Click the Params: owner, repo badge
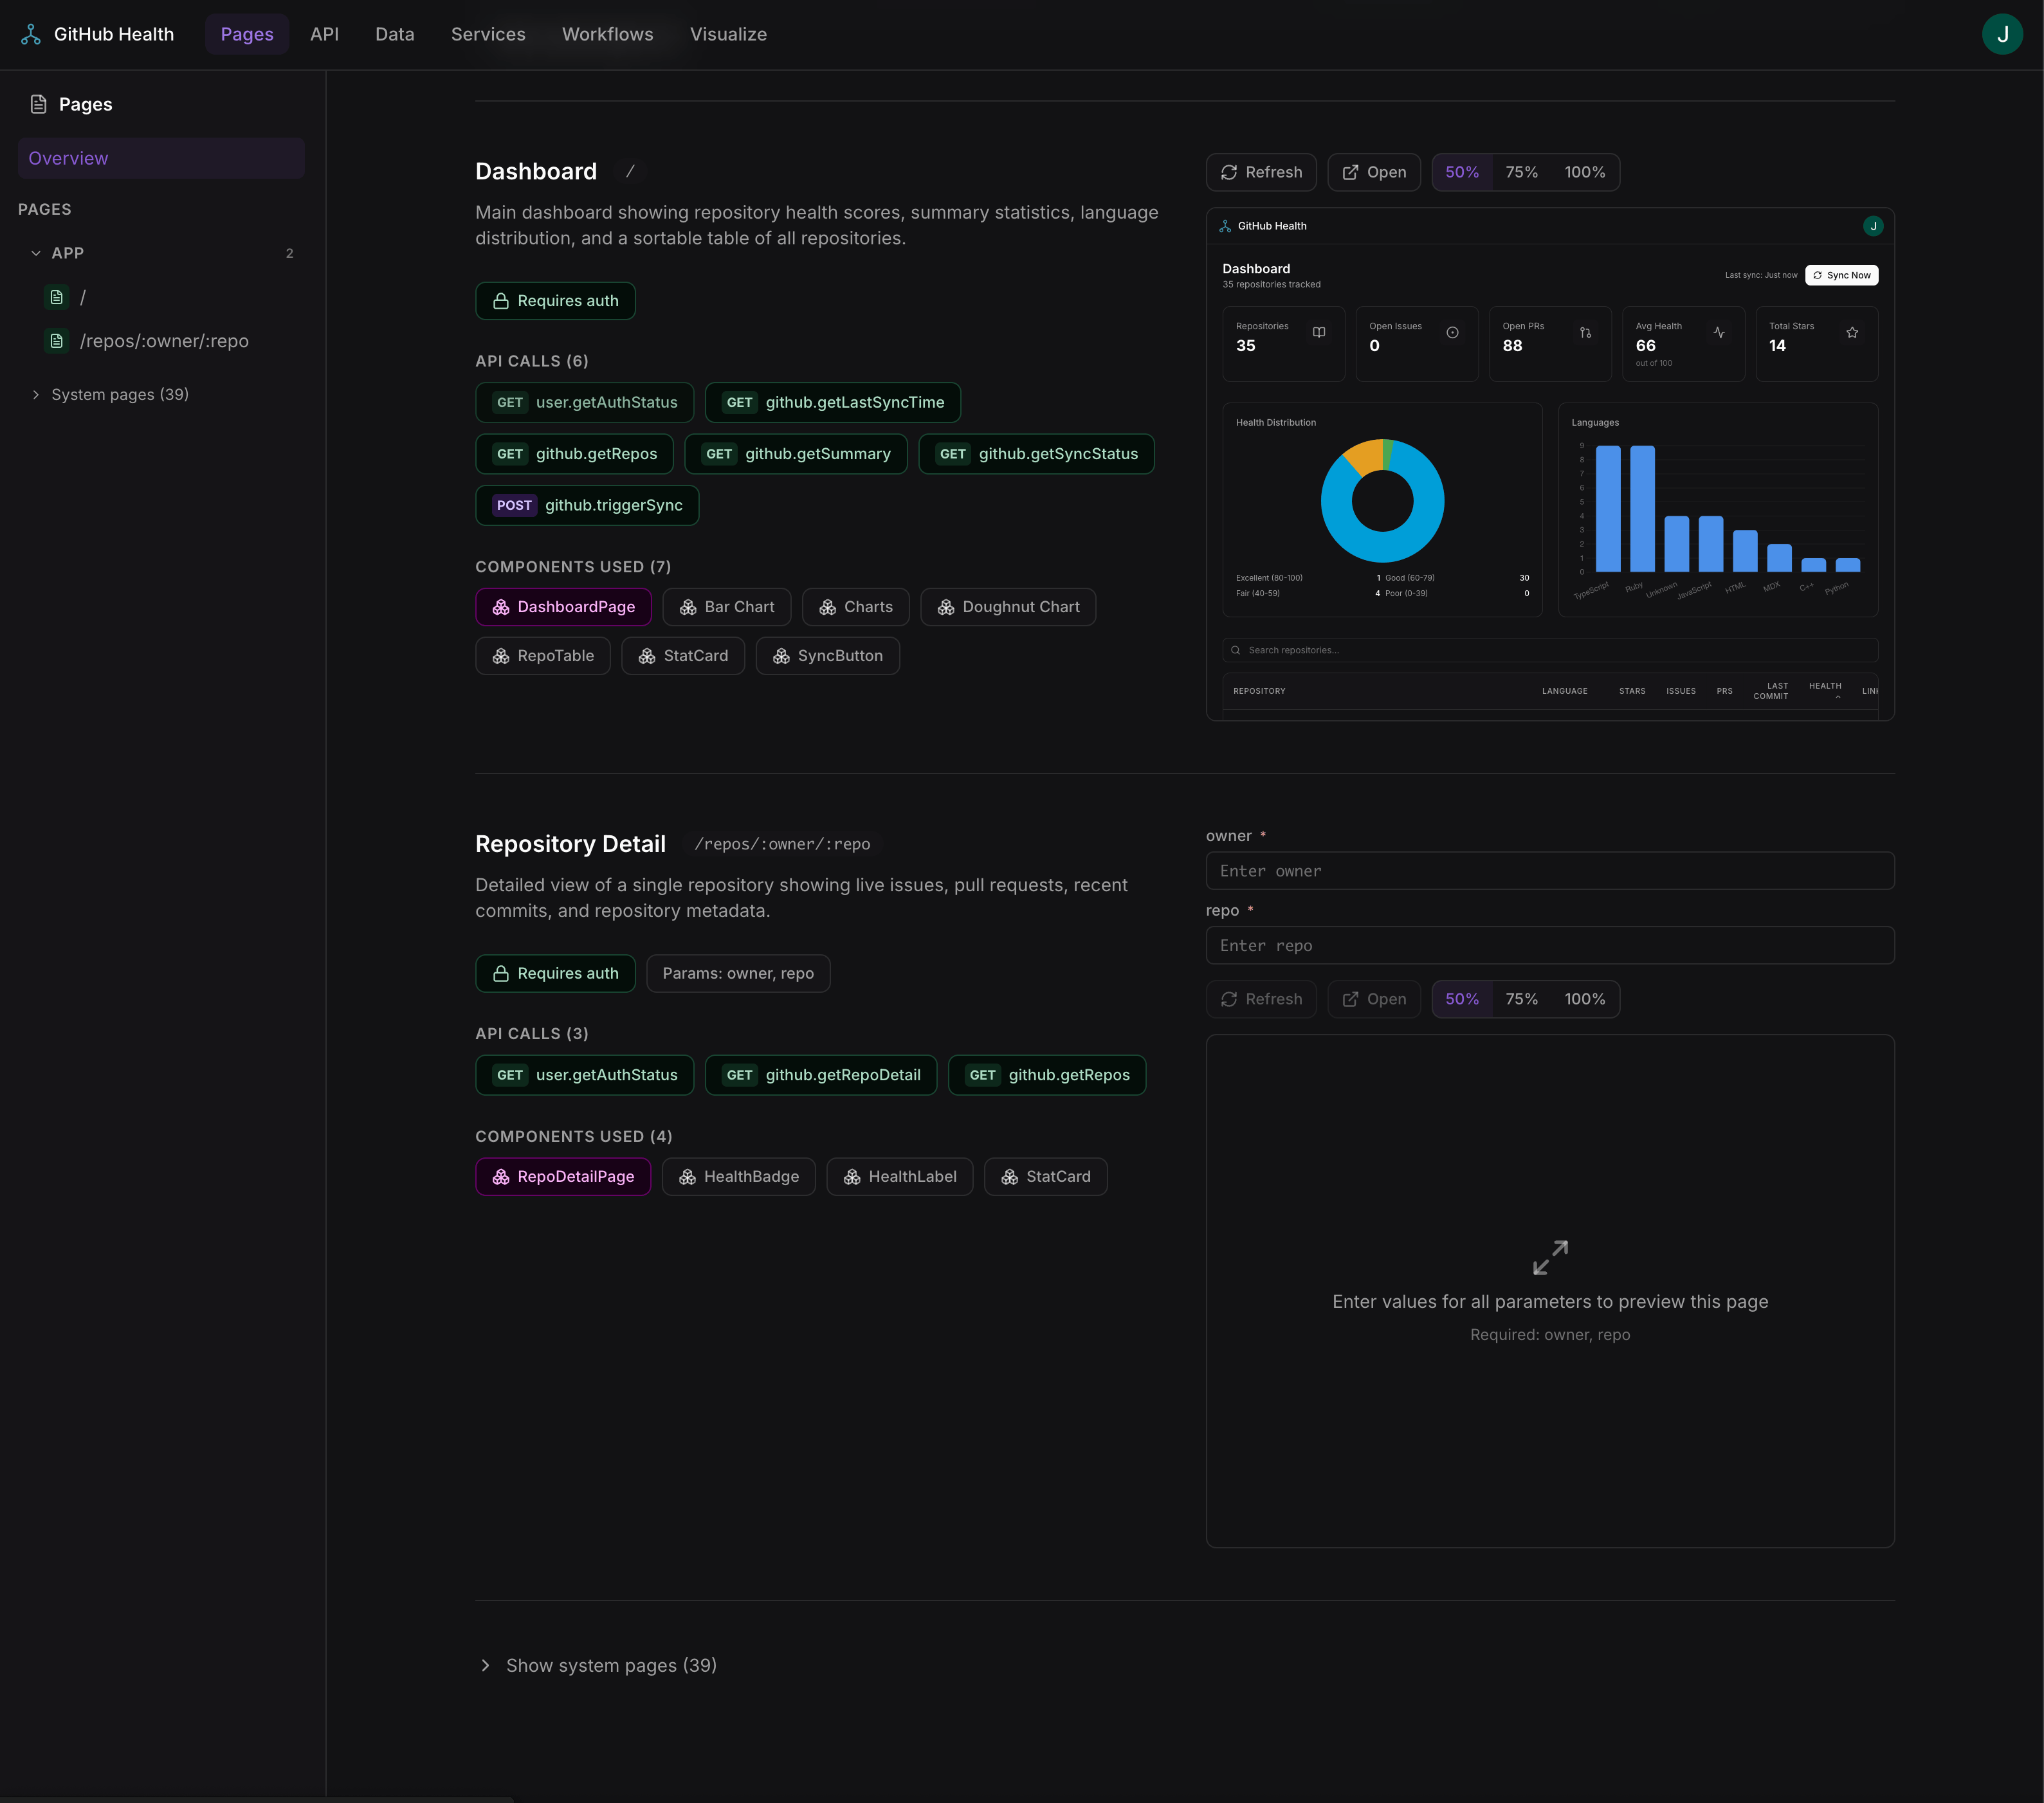This screenshot has height=1803, width=2044. (x=738, y=973)
